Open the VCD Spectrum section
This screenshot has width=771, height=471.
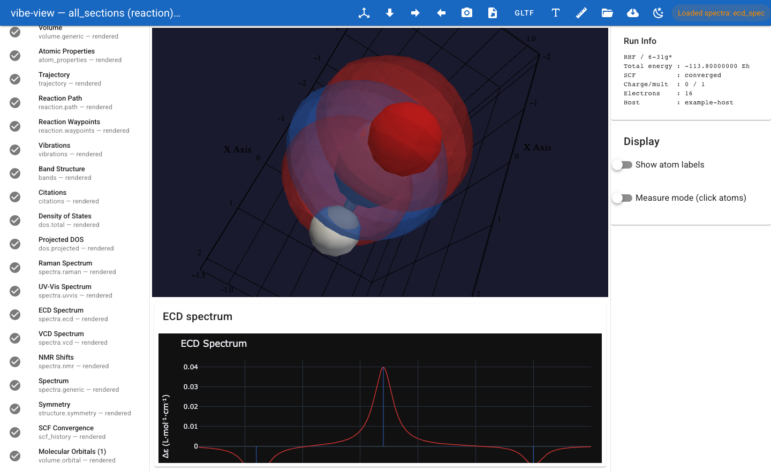75,338
